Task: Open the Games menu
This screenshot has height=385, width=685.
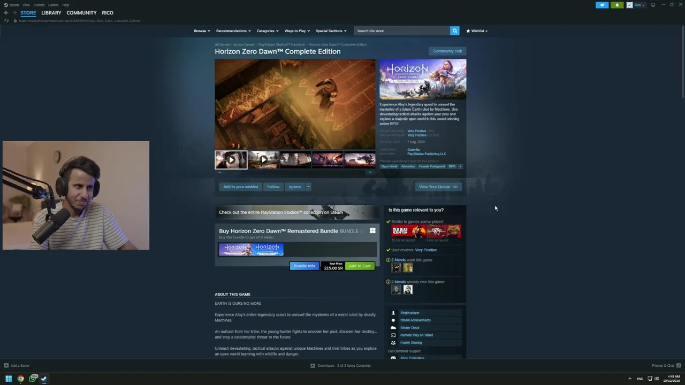Action: pos(53,5)
